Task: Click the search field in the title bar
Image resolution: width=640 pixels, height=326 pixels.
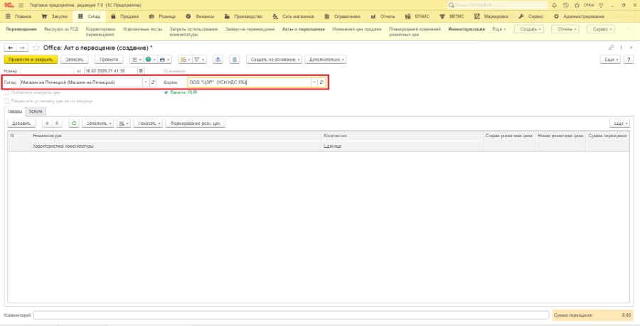Action: (x=498, y=5)
